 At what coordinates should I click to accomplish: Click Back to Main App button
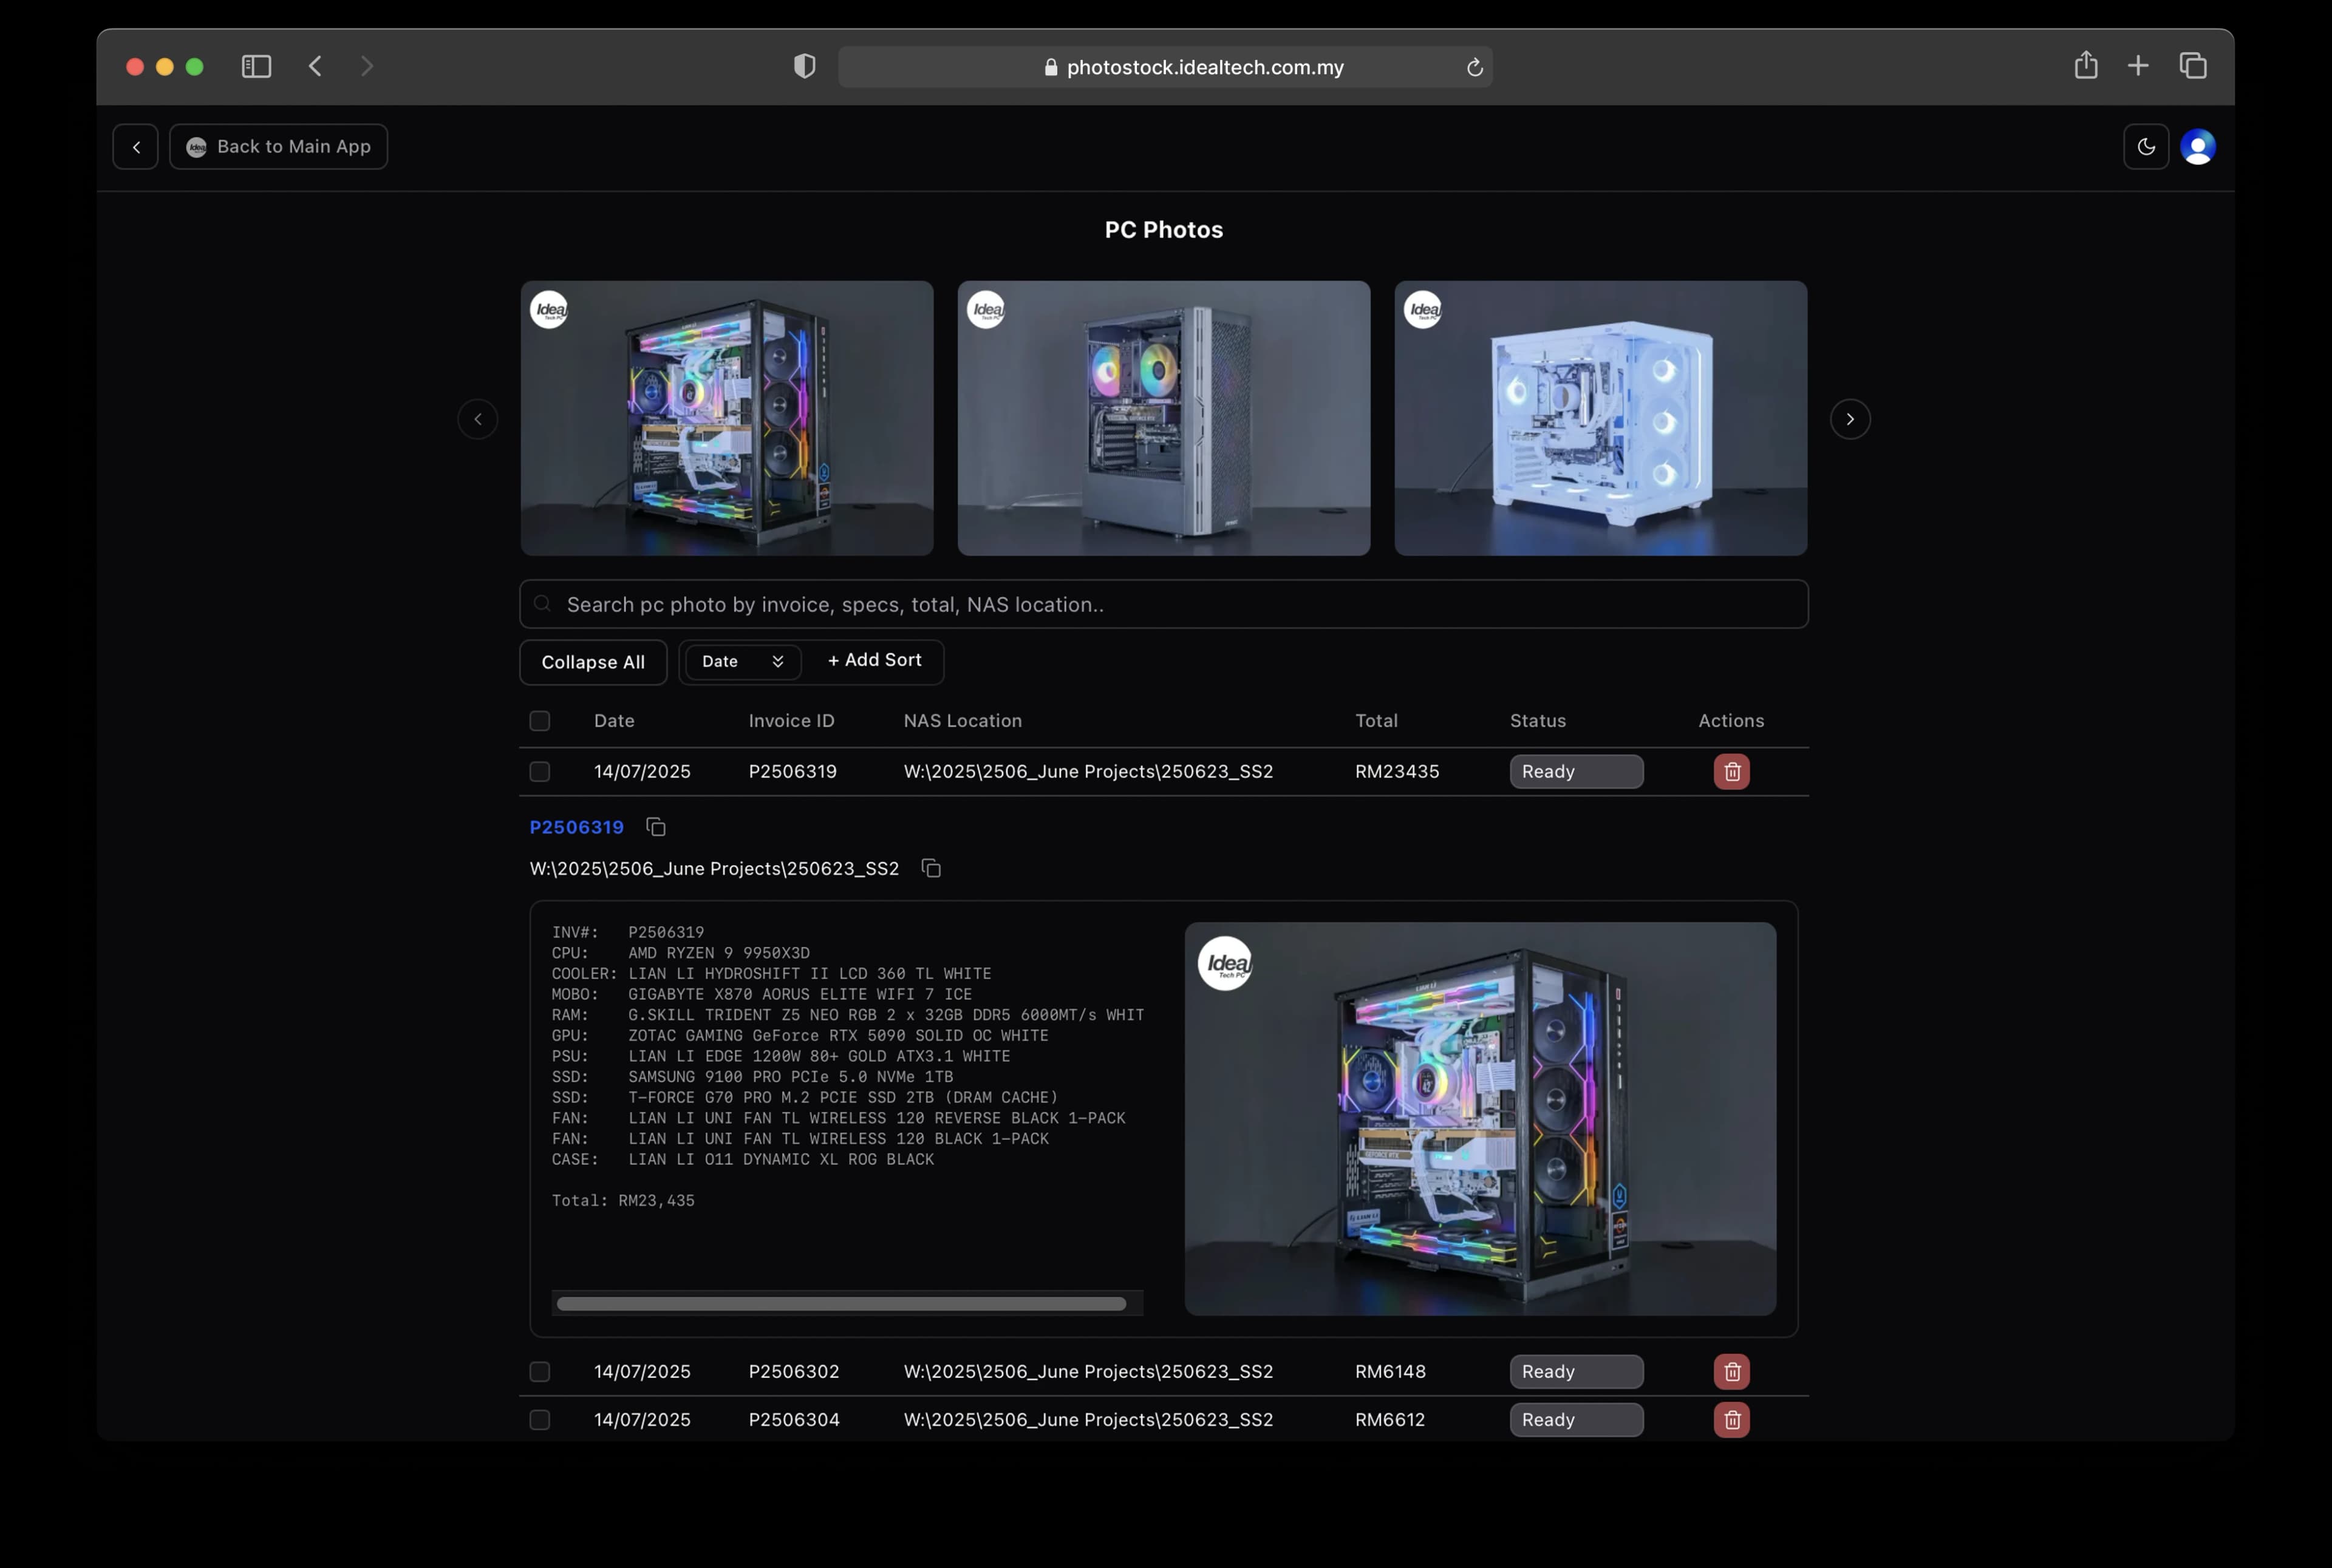pos(278,147)
